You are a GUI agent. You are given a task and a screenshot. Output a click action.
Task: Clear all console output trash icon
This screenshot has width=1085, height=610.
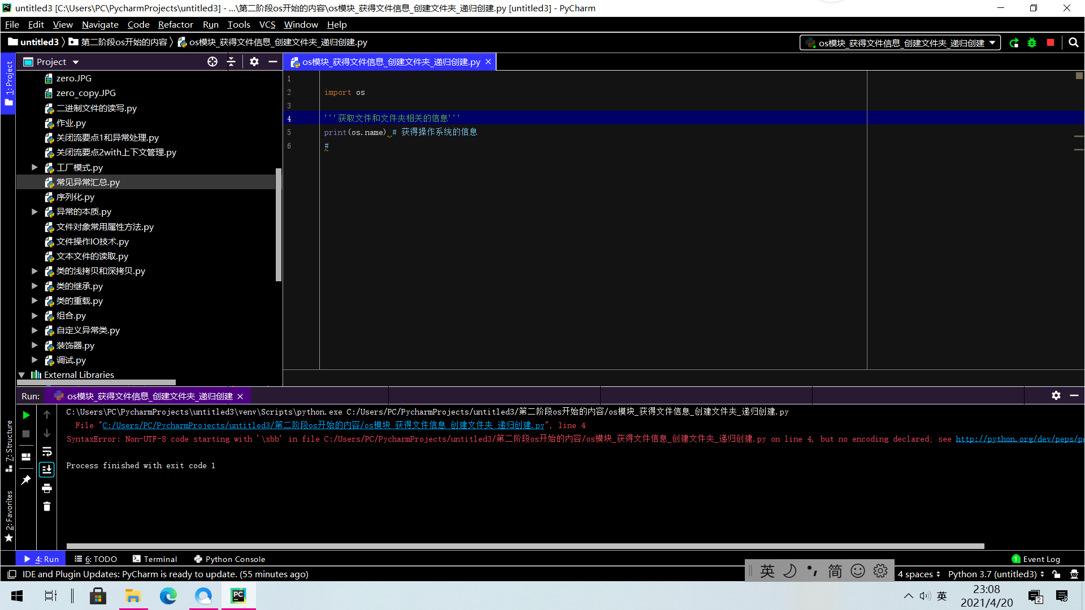point(47,507)
